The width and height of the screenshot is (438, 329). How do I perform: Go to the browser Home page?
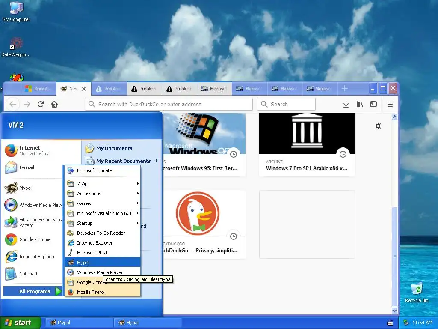(x=54, y=104)
